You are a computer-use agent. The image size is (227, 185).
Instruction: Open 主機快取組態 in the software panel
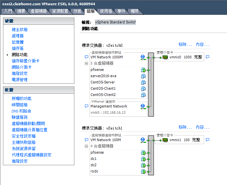(x=23, y=142)
